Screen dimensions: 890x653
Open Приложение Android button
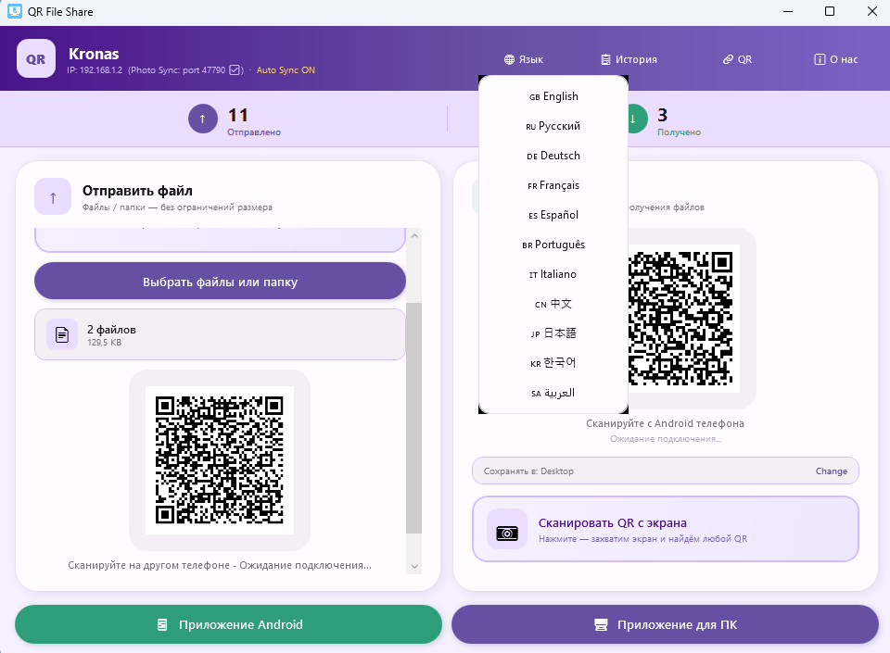[x=228, y=624]
